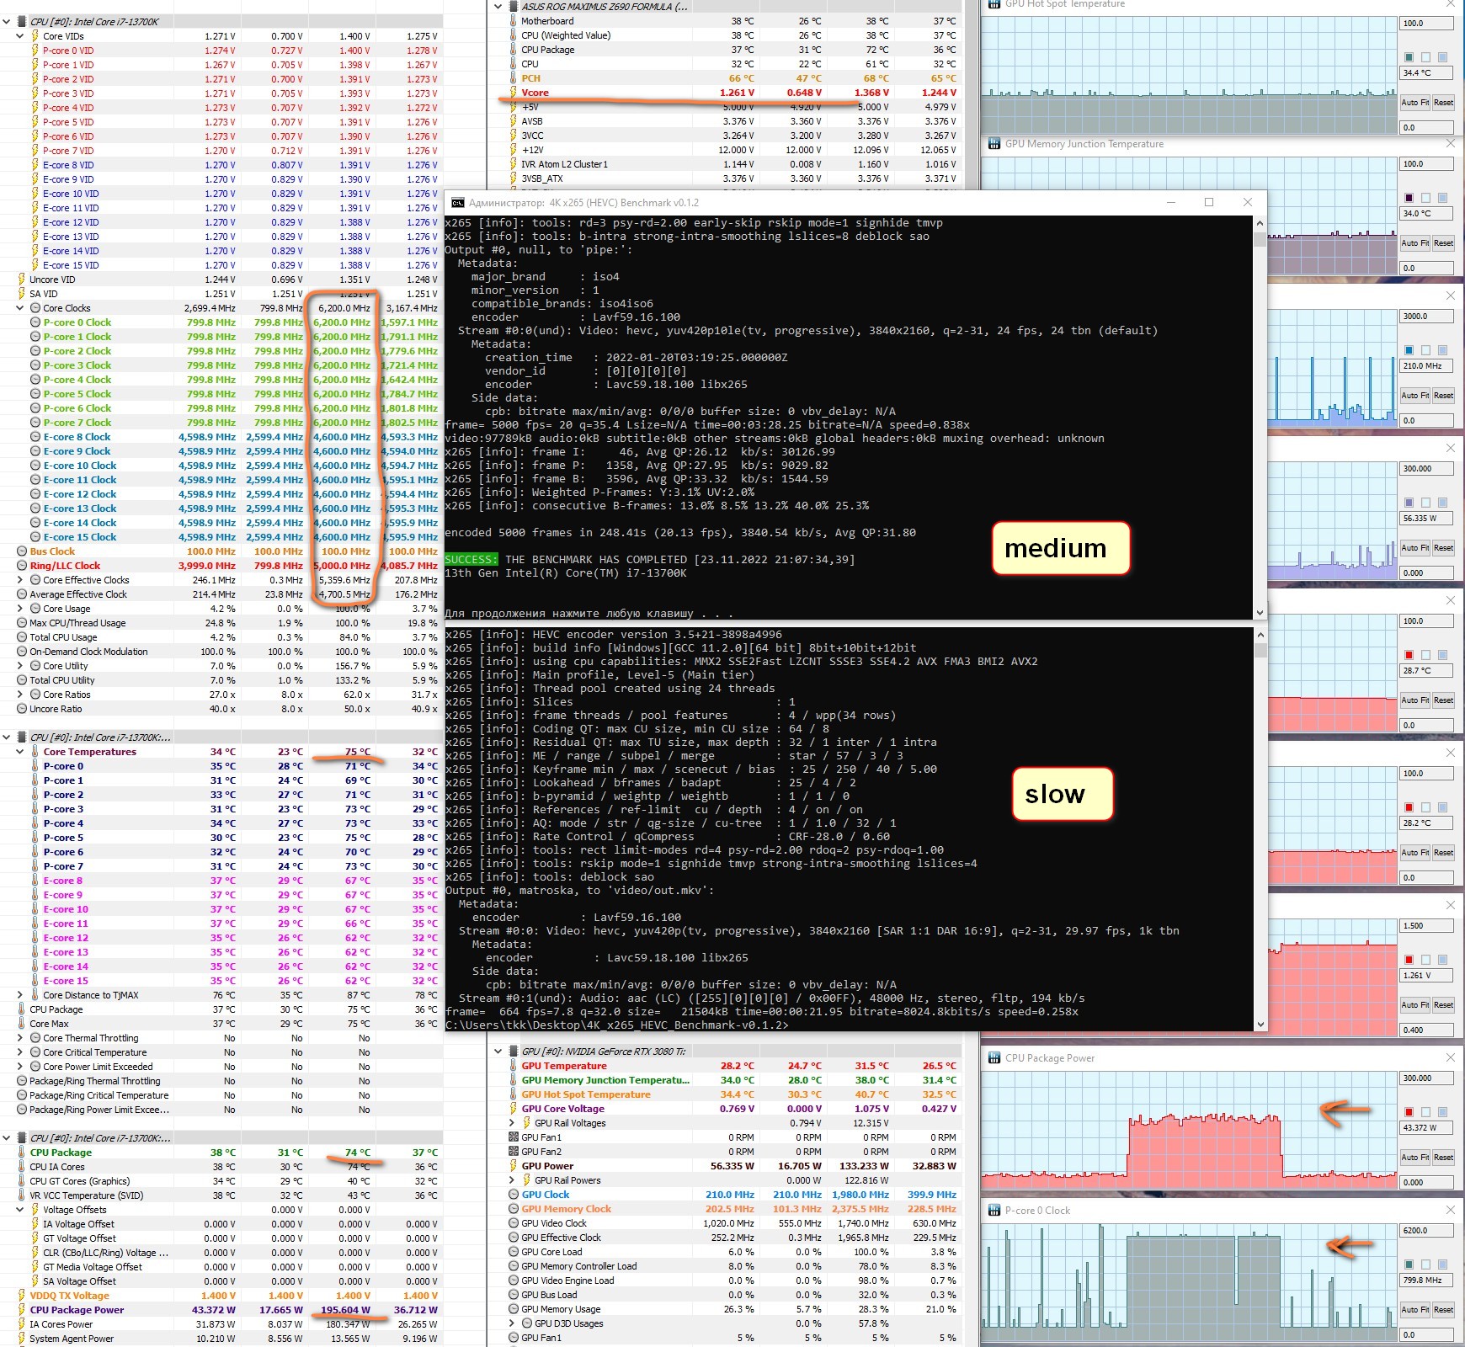Expand the Core Effective Clocks group
Image resolution: width=1465 pixels, height=1347 pixels.
[20, 580]
